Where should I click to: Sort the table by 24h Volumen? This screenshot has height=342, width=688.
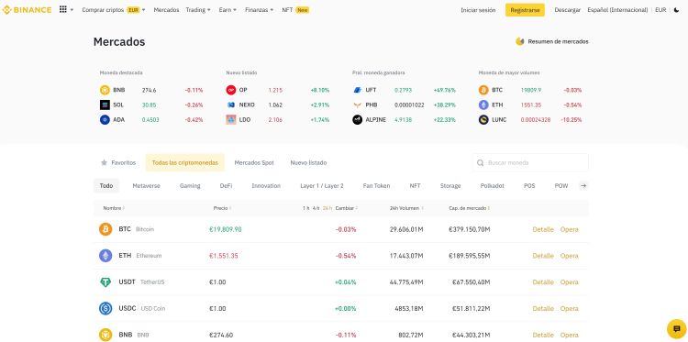pos(406,208)
